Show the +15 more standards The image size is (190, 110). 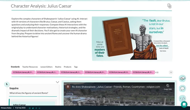pyautogui.click(x=157, y=72)
